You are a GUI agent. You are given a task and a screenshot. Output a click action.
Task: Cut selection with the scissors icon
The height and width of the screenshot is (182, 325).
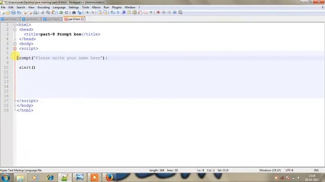tap(43, 13)
